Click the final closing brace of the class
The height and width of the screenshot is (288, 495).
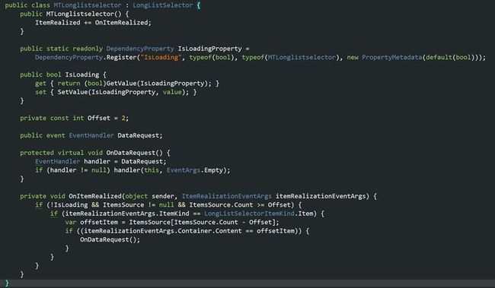coord(7,283)
